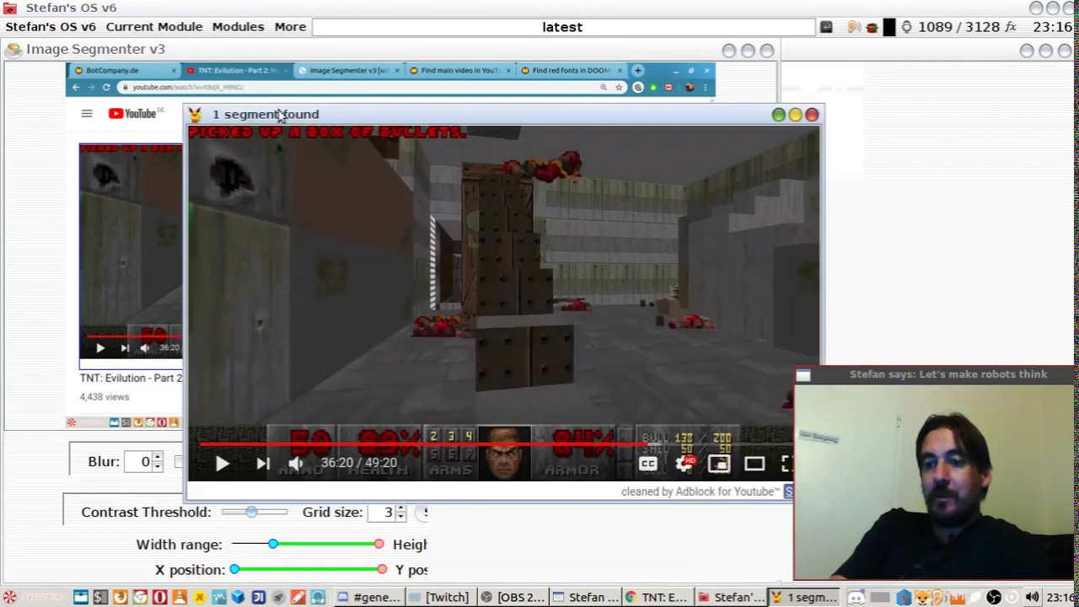Adjust the Grid size stepper arrows
Image resolution: width=1079 pixels, height=607 pixels.
400,513
